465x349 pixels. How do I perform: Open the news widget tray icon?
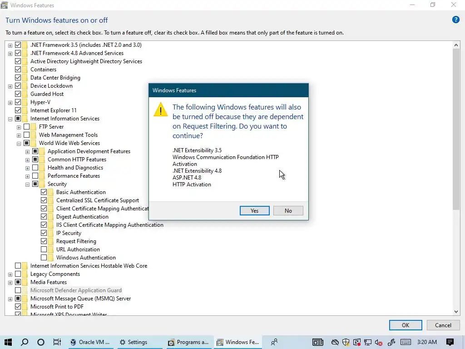[x=317, y=342]
